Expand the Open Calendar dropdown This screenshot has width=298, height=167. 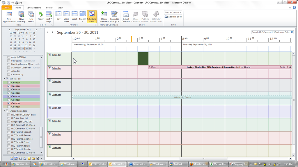(x=104, y=17)
